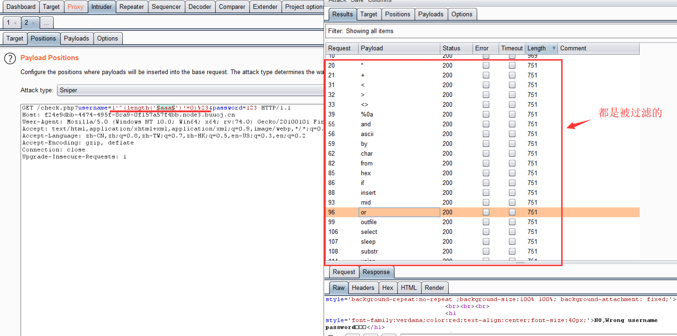Open the Extender tab
This screenshot has height=336, width=677.
click(x=265, y=7)
